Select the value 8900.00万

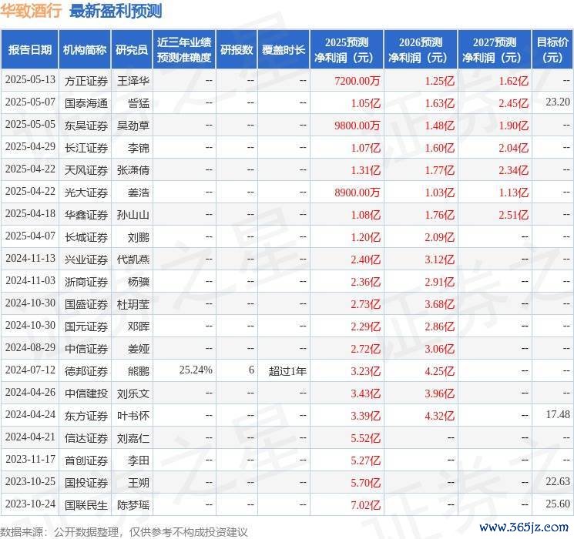click(x=357, y=192)
